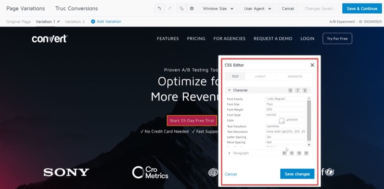The height and width of the screenshot is (189, 384).
Task: Open the User Agent dropdown
Action: (257, 8)
